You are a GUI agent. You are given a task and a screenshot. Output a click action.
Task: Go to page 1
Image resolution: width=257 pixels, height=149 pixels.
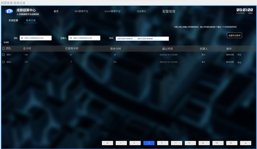tap(121, 143)
